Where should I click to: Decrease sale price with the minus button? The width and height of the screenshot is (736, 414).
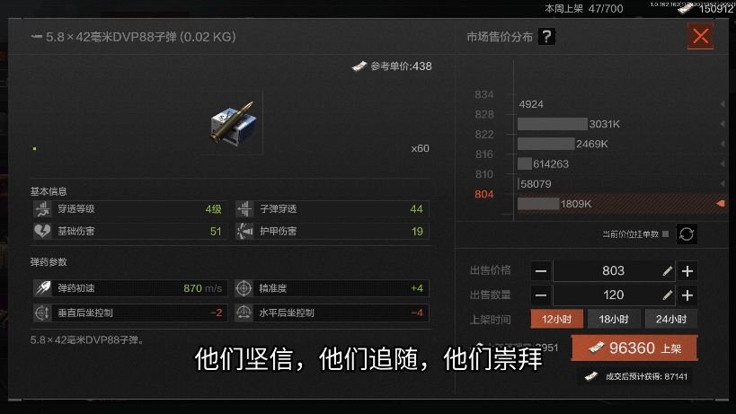click(x=541, y=271)
